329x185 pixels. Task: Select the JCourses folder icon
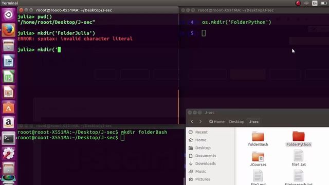[258, 156]
